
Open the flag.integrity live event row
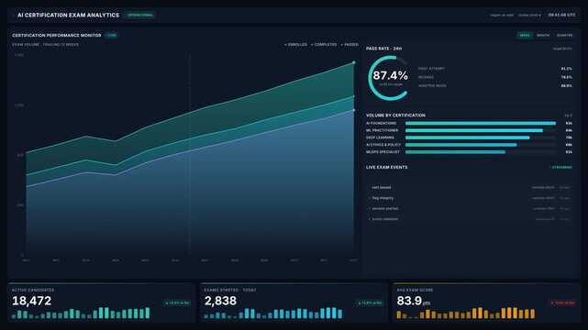(469, 198)
